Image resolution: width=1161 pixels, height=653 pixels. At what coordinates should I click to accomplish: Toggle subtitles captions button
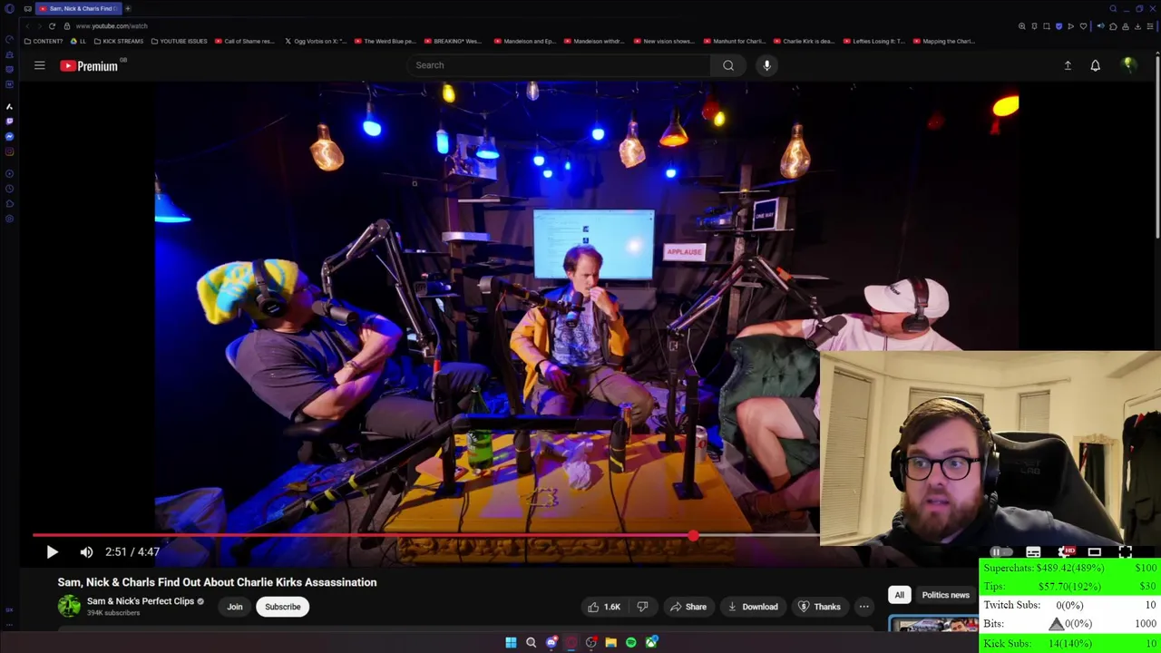tap(1033, 551)
